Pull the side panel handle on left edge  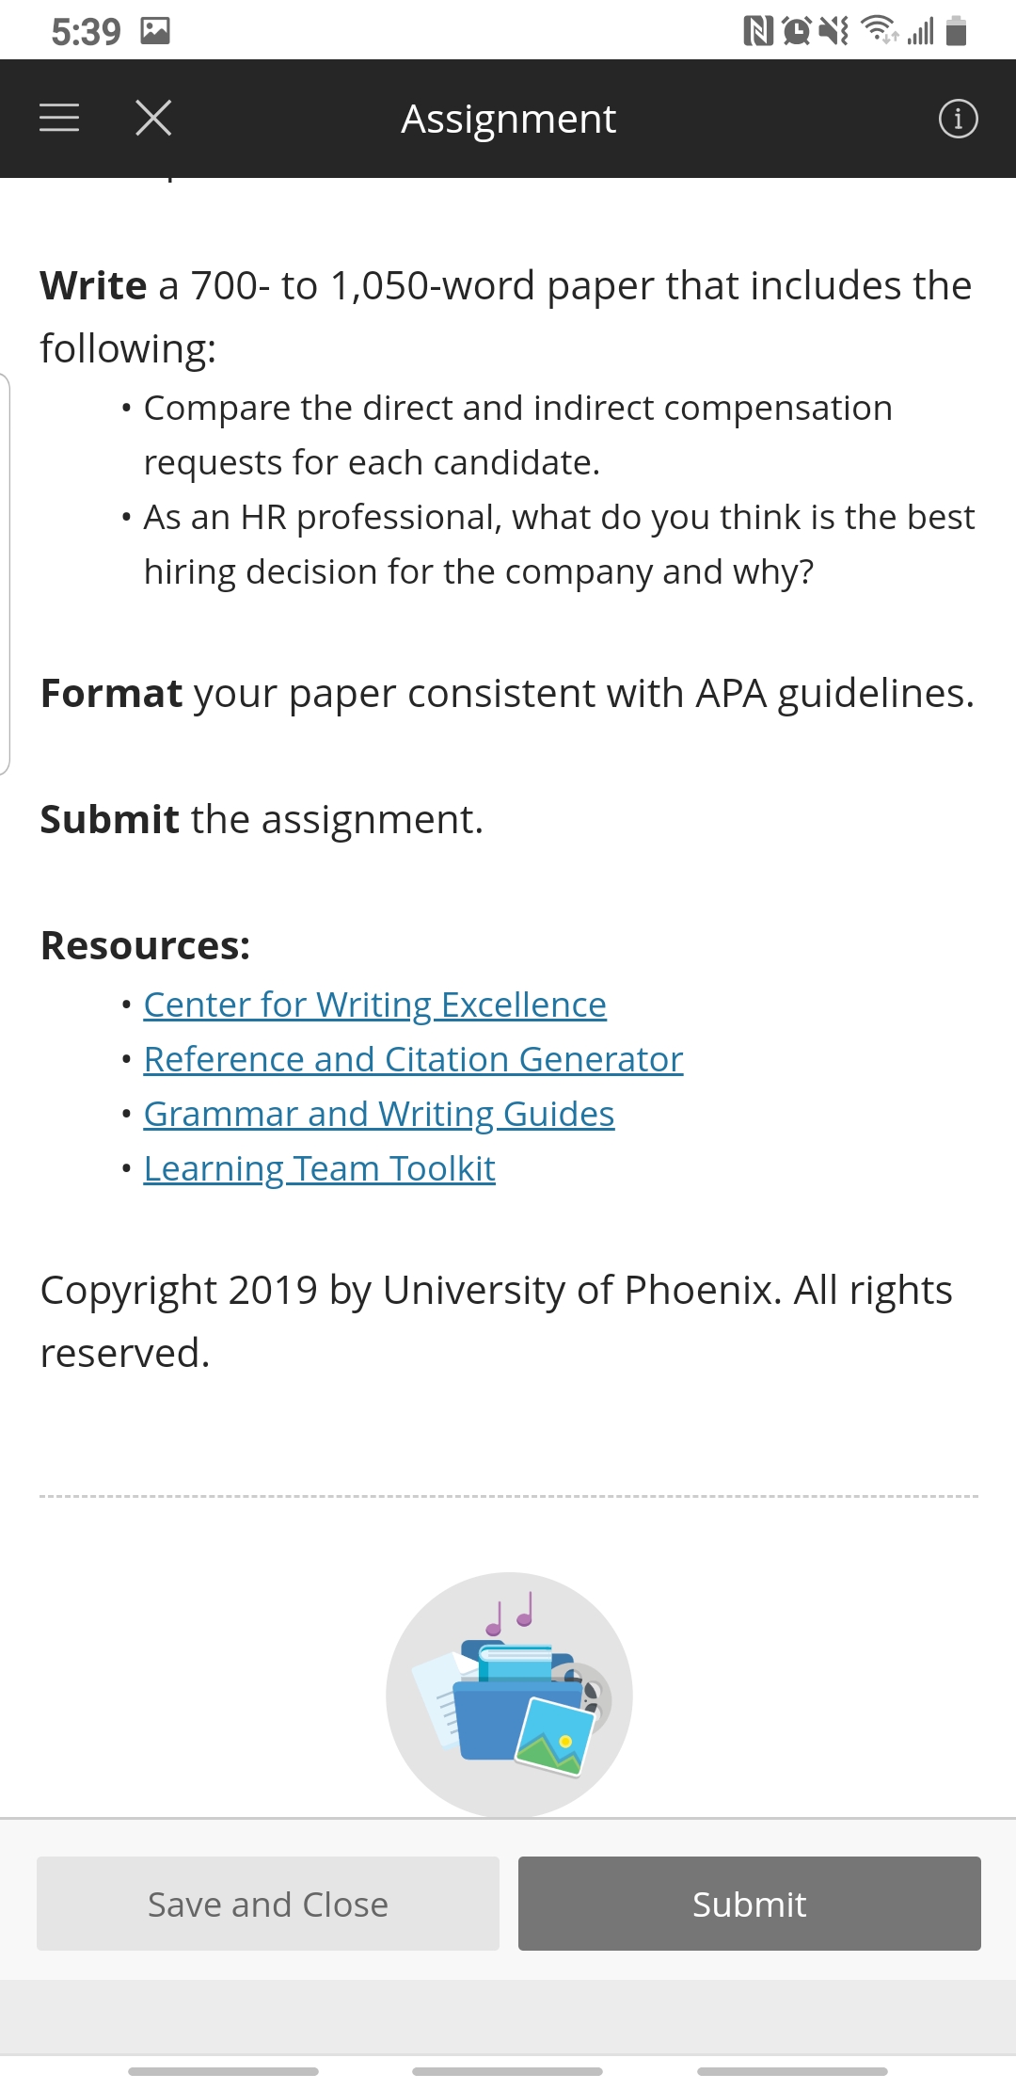point(6,574)
